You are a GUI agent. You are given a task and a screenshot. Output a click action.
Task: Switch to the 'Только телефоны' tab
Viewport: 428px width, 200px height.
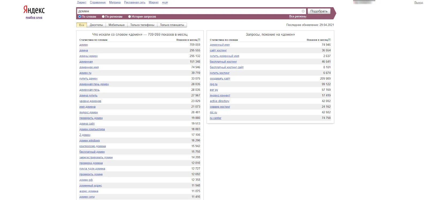[x=142, y=25]
